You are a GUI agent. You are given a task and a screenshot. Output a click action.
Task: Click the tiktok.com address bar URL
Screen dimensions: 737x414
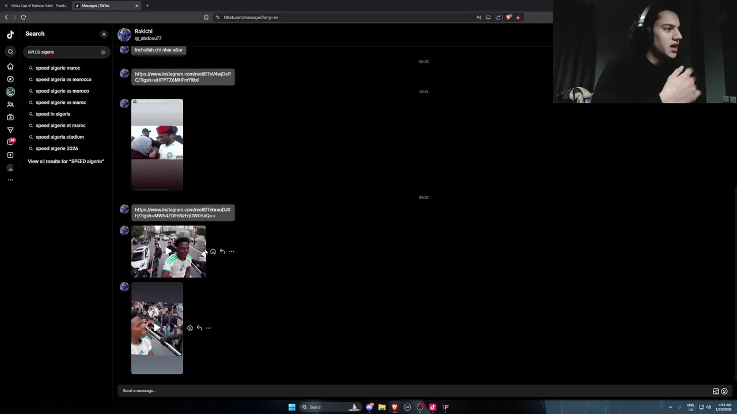click(x=251, y=17)
